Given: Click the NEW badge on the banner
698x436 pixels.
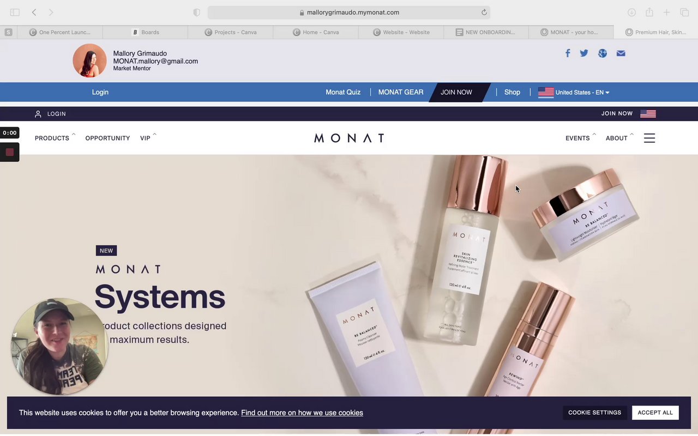Looking at the screenshot, I should [106, 251].
